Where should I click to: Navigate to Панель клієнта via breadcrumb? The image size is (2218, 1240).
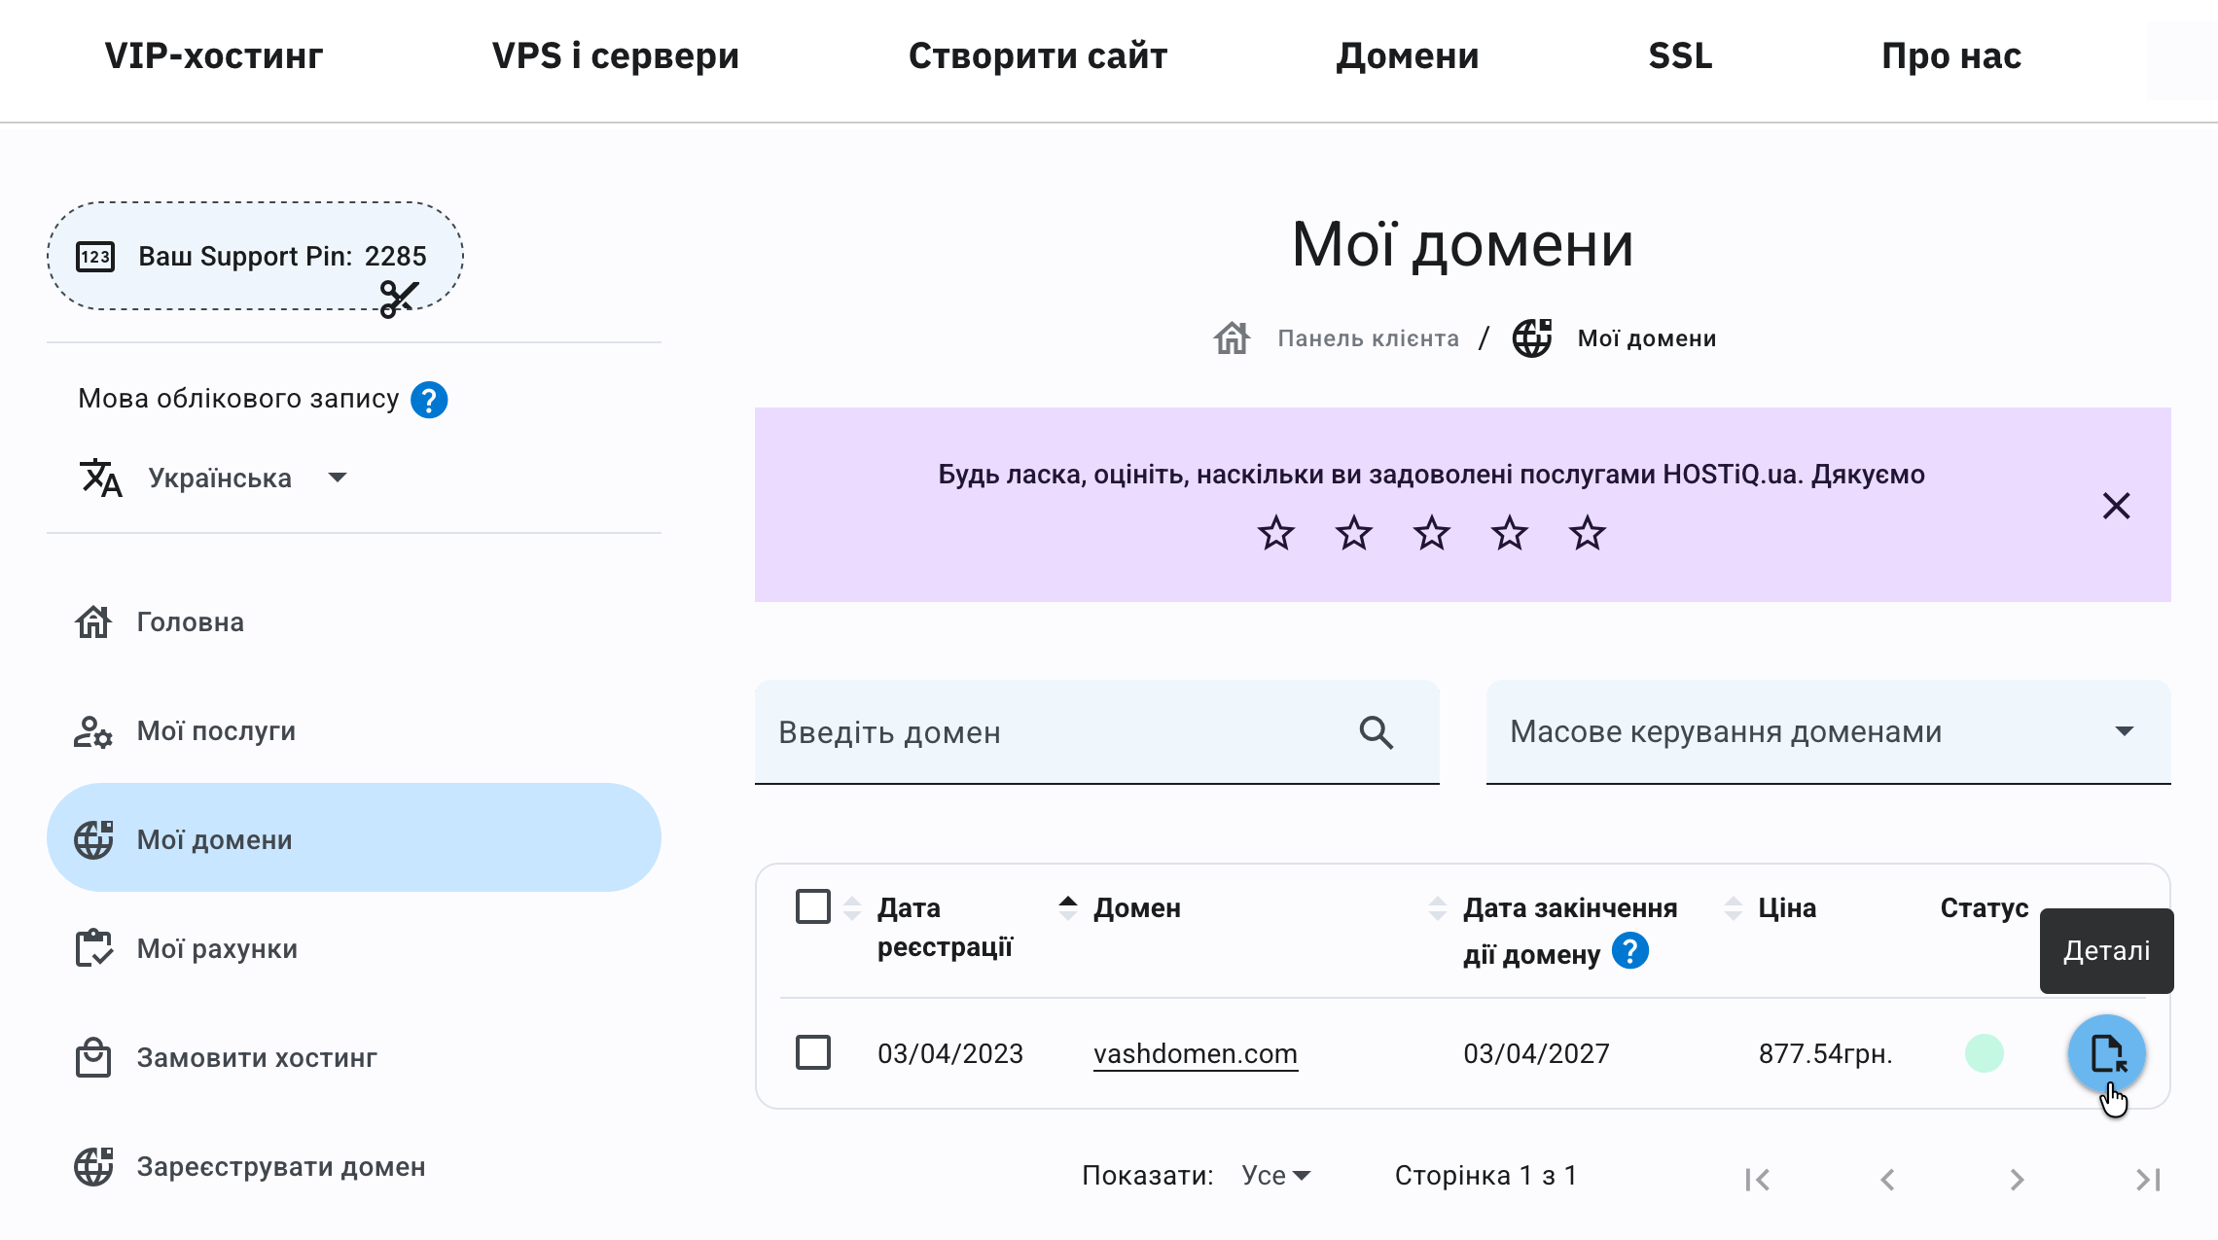click(1367, 337)
